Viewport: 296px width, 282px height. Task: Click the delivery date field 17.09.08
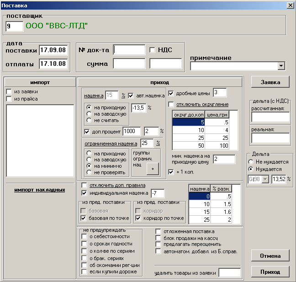tap(53, 50)
